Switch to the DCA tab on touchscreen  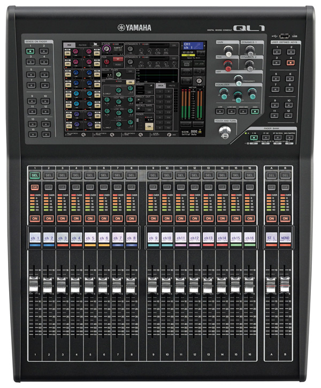pyautogui.click(x=160, y=86)
